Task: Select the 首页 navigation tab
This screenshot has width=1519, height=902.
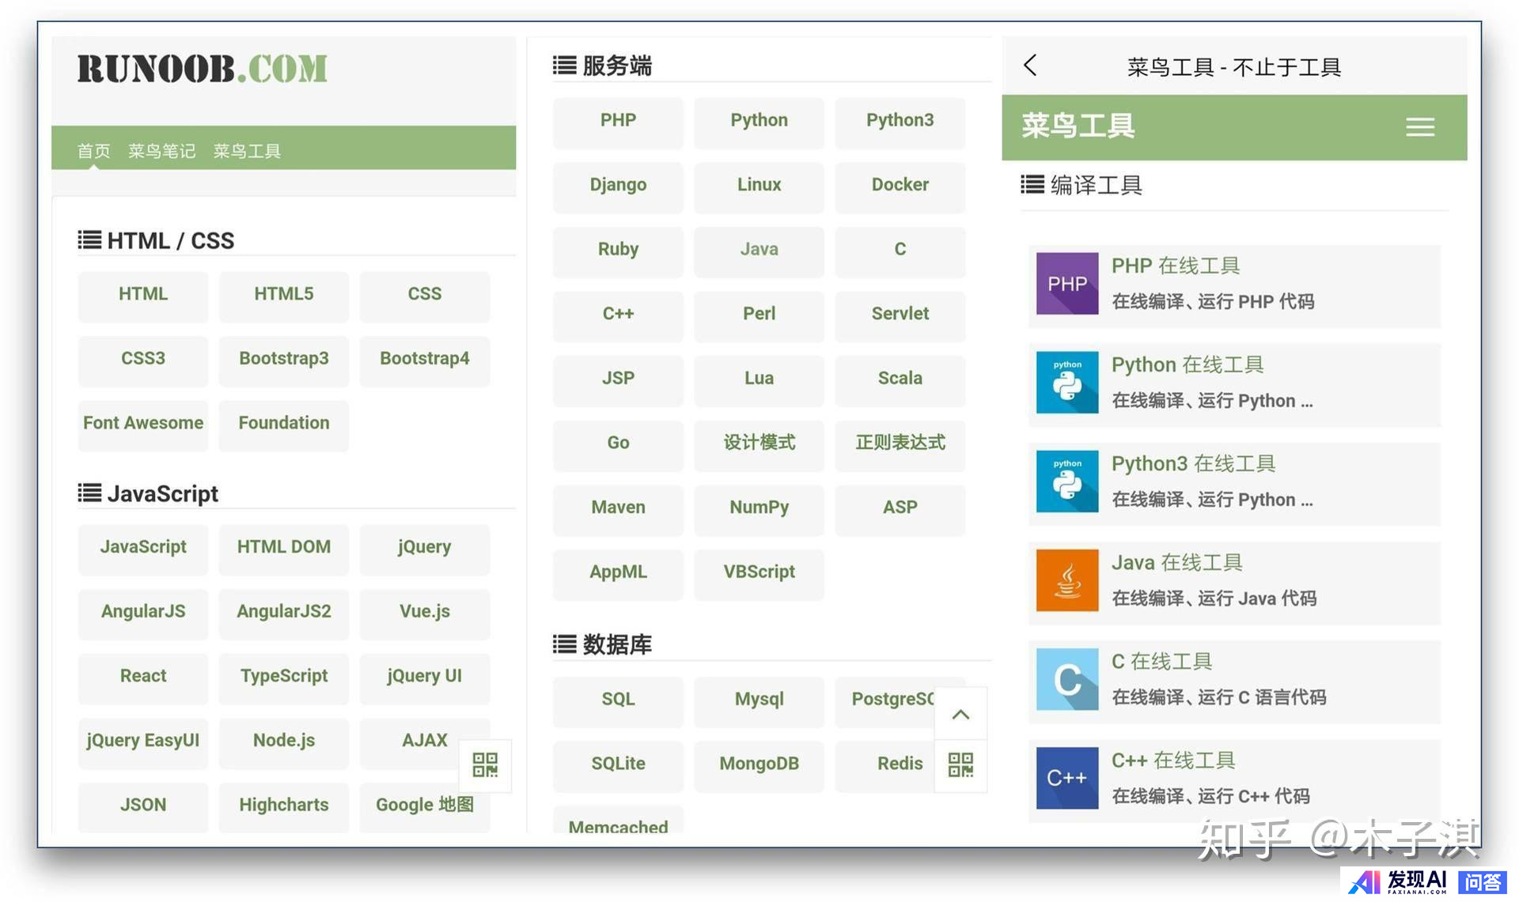Action: click(x=93, y=151)
